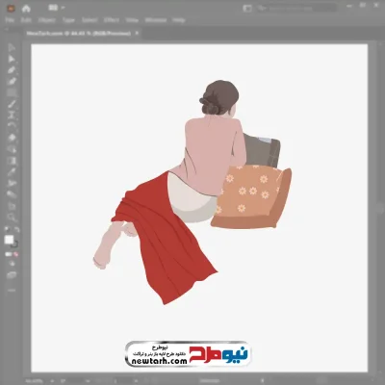Open the View menu

(x=132, y=20)
